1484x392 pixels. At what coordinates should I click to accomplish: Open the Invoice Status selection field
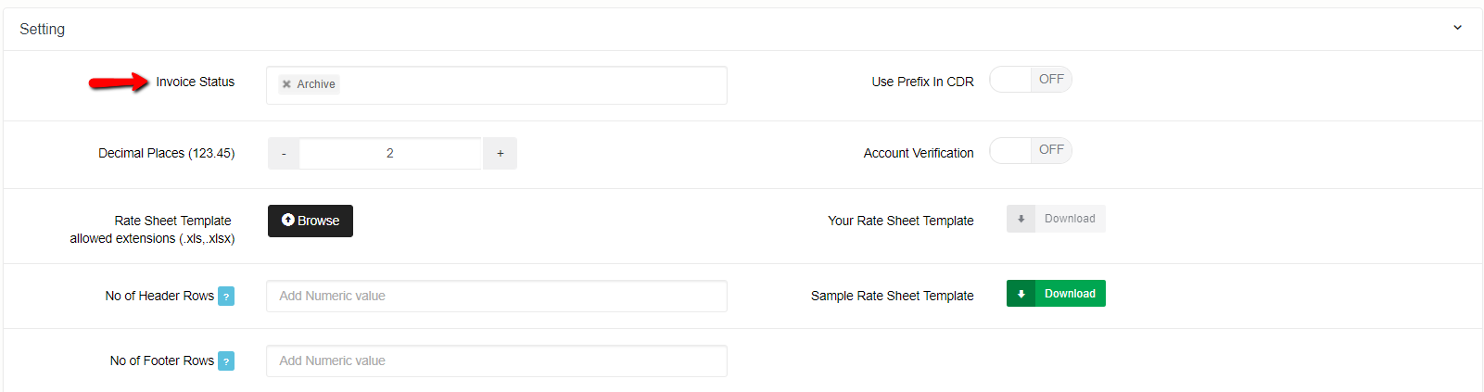click(x=528, y=85)
